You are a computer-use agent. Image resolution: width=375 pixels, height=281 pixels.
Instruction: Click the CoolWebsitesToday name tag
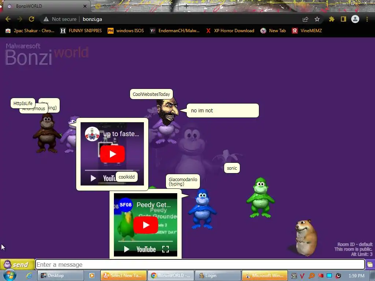pos(151,94)
